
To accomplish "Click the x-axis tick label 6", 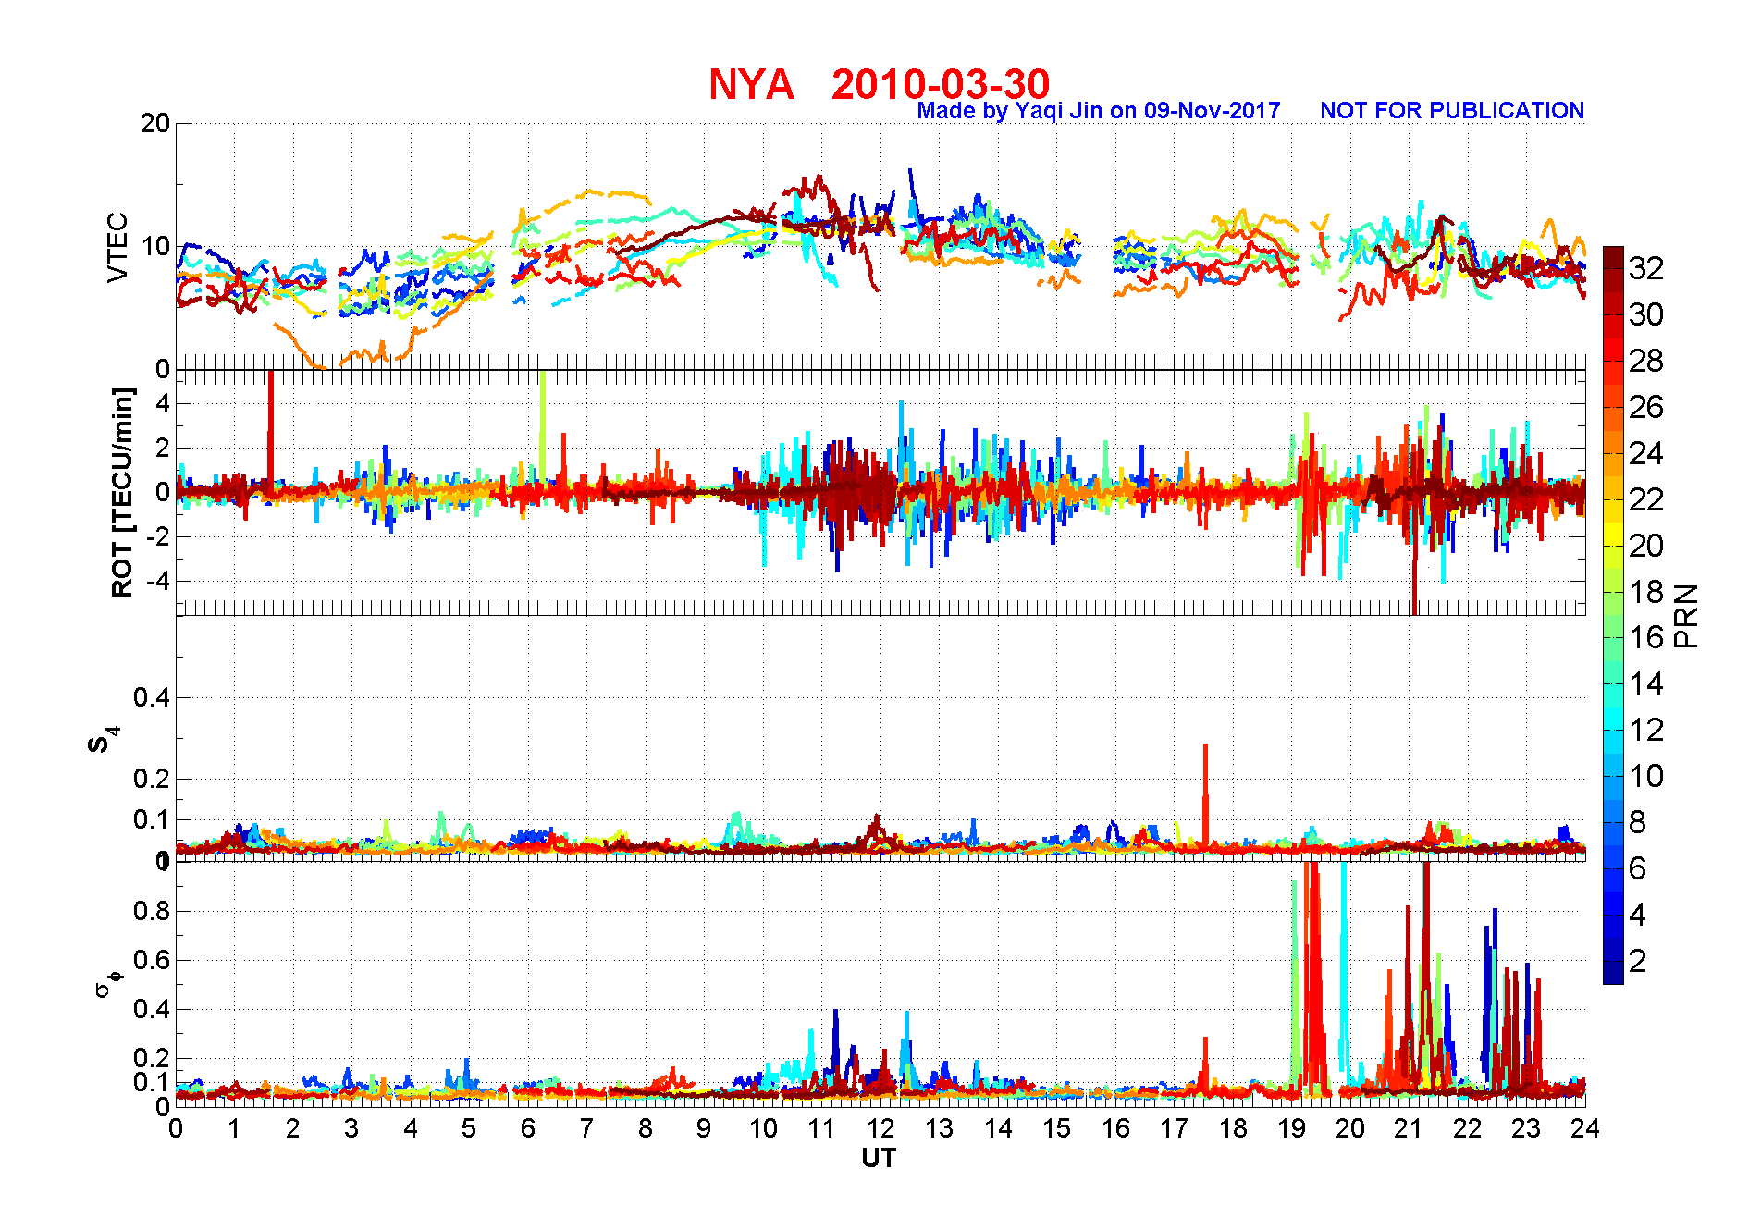I will (x=528, y=1128).
